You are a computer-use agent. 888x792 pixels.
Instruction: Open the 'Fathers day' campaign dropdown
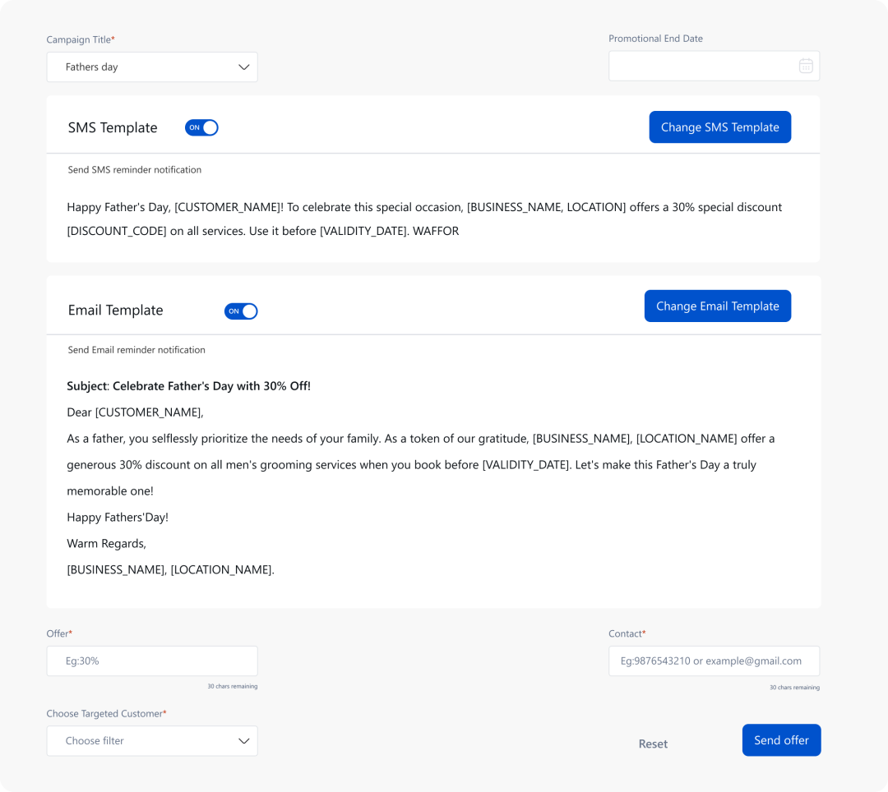click(x=152, y=67)
